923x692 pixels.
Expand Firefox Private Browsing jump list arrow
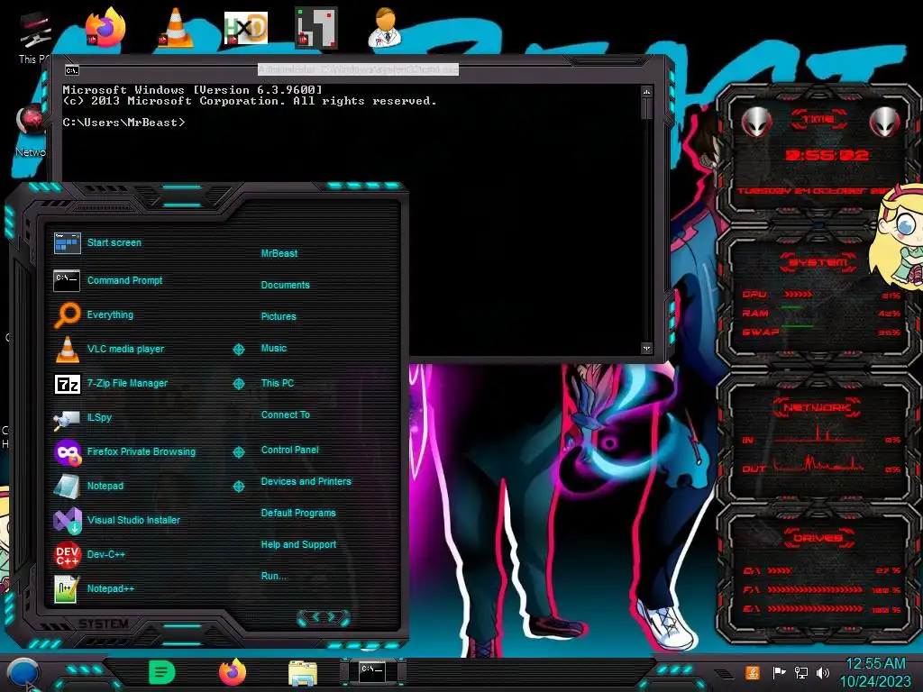[x=238, y=452]
